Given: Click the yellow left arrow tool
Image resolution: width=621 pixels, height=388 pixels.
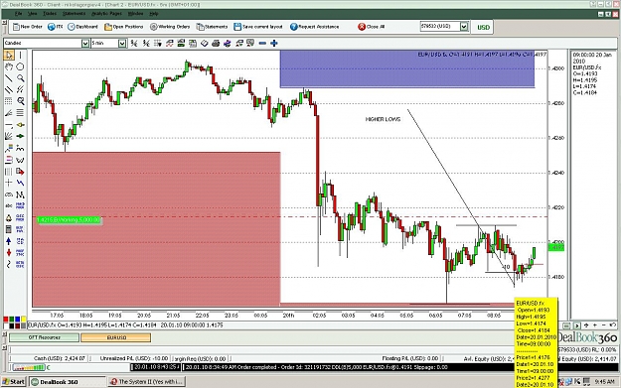Looking at the screenshot, I should (x=20, y=125).
